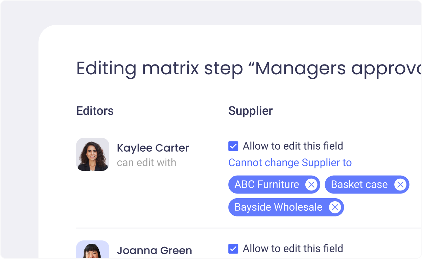Click the Supplier column header
422x259 pixels.
pos(250,111)
